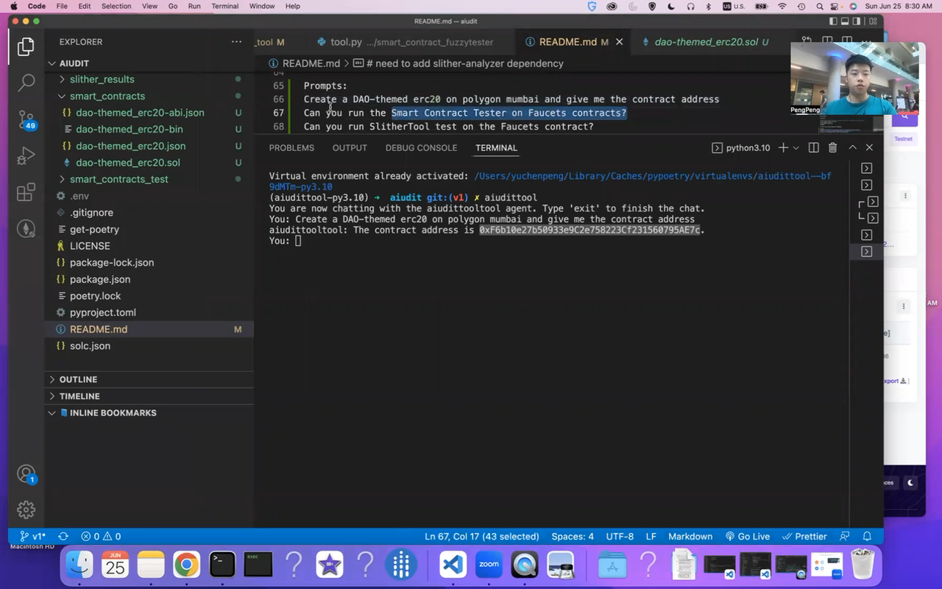This screenshot has width=942, height=589.
Task: Open the v1 branch picker in status bar
Action: pos(33,537)
